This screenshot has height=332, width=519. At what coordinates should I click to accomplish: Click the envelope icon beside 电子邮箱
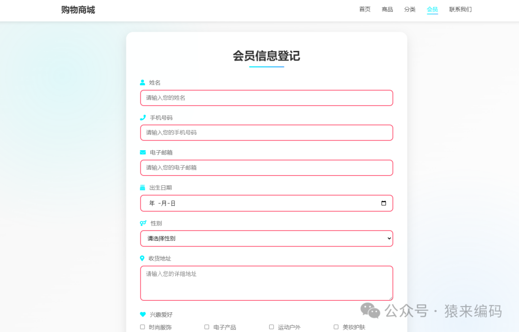coord(143,152)
